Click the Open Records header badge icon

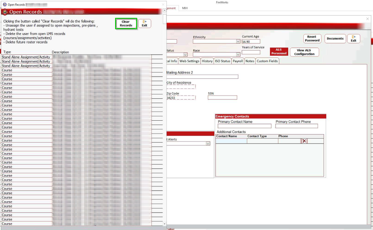[x=5, y=12]
